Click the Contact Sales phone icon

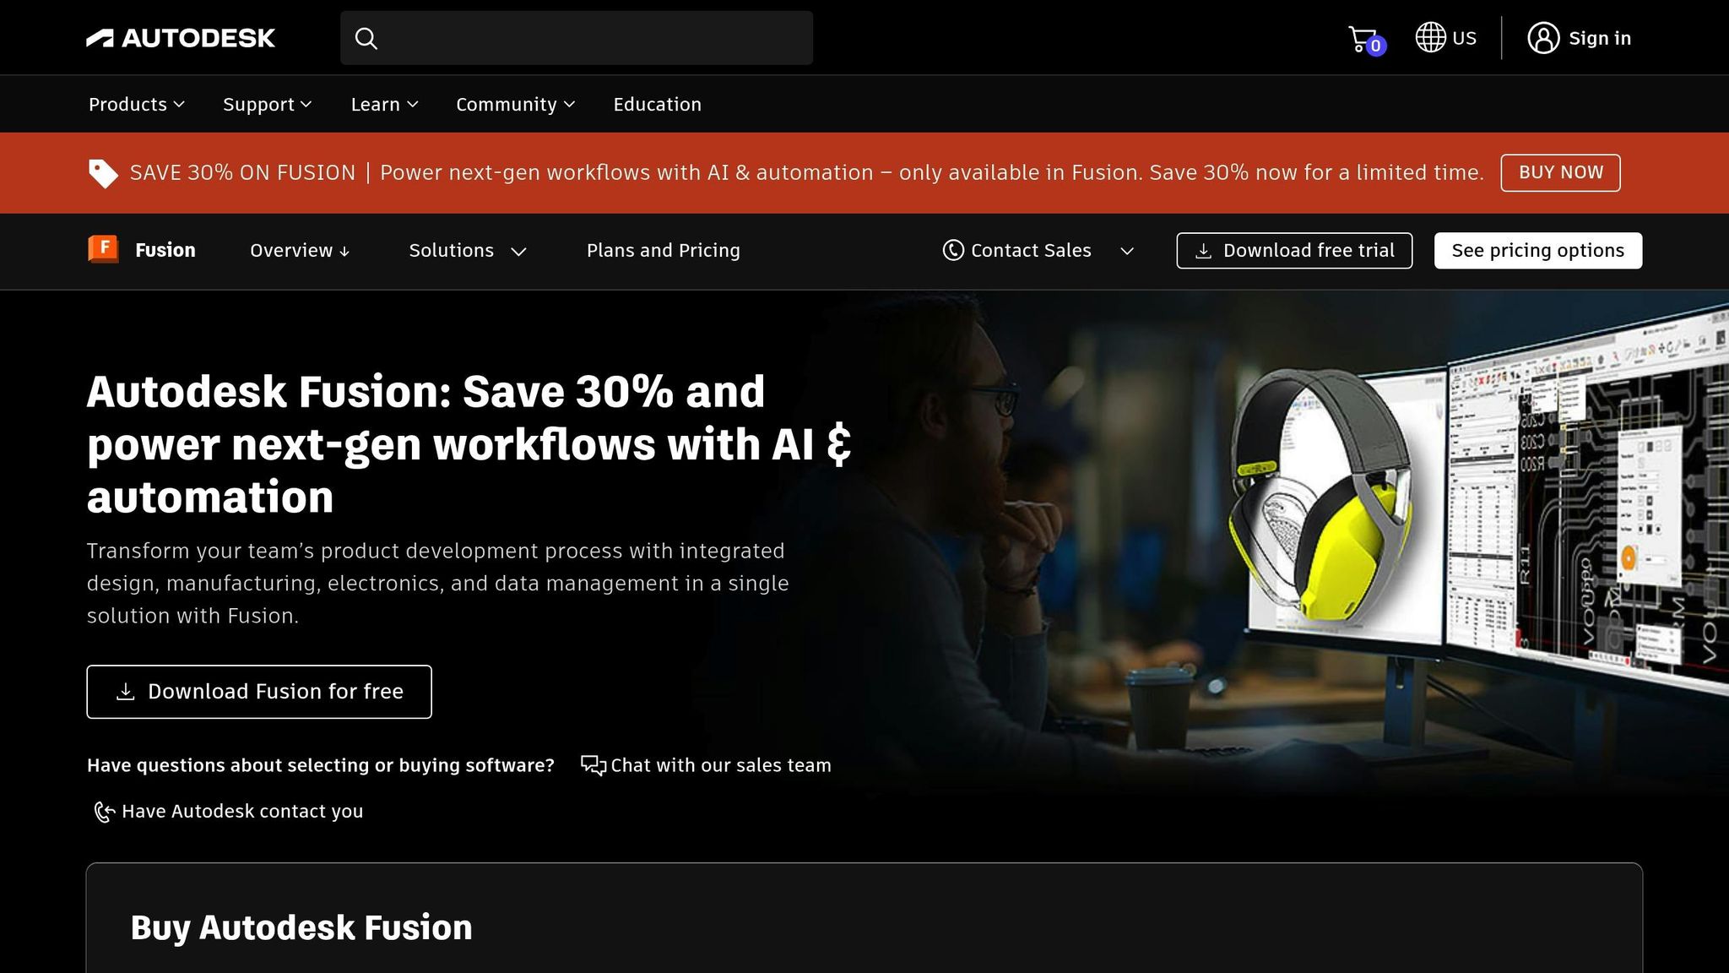(x=953, y=250)
